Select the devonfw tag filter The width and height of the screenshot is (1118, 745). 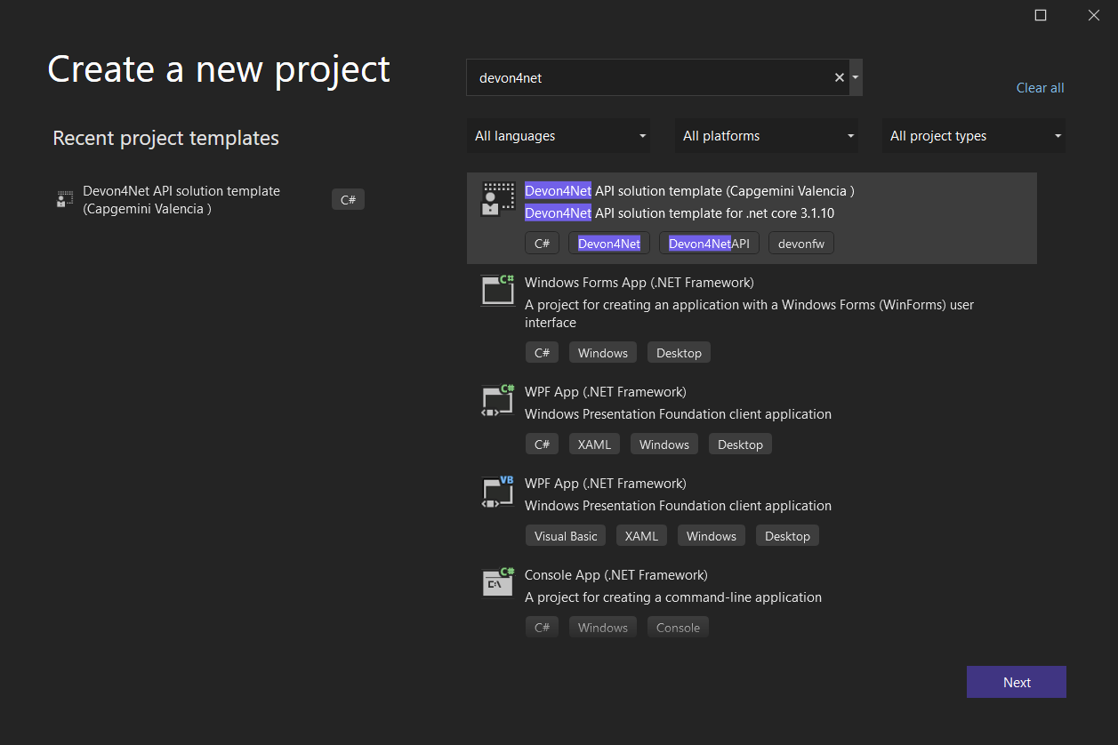800,243
